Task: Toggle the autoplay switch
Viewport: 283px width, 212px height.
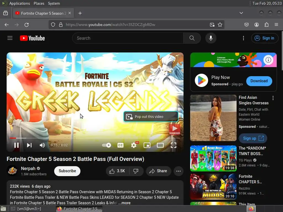Action: pyautogui.click(x=106, y=145)
